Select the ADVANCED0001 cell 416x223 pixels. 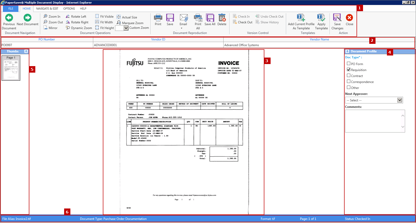[158, 45]
